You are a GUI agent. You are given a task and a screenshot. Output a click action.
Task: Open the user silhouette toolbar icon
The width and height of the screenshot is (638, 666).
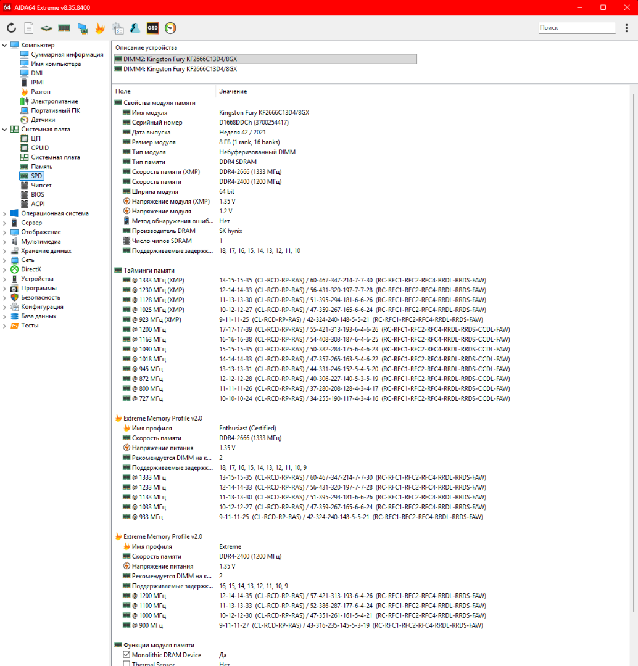click(135, 28)
